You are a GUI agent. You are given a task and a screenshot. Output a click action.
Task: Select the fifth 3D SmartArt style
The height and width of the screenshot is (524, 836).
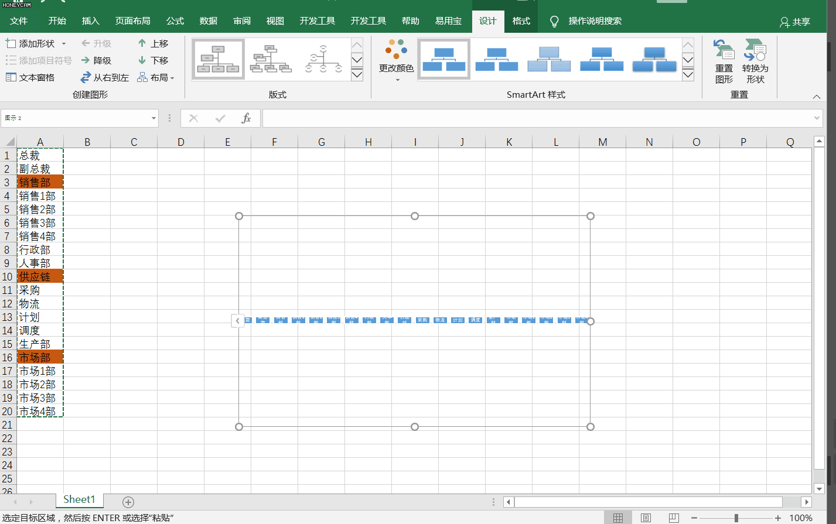point(654,59)
